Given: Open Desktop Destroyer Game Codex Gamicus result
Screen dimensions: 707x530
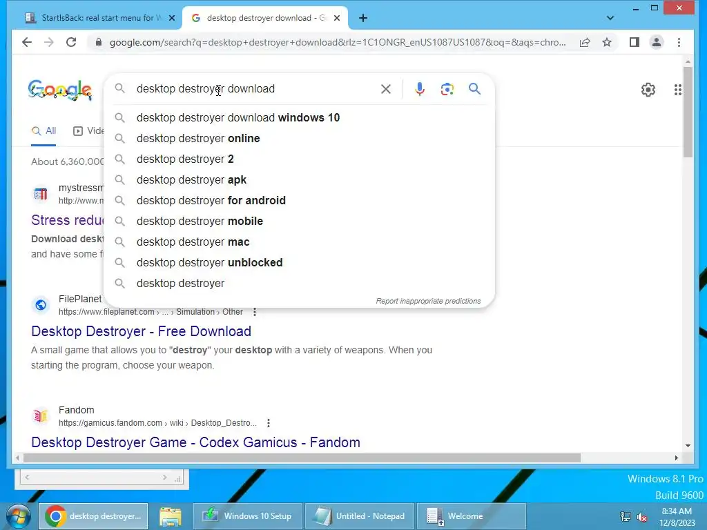Looking at the screenshot, I should tap(195, 442).
